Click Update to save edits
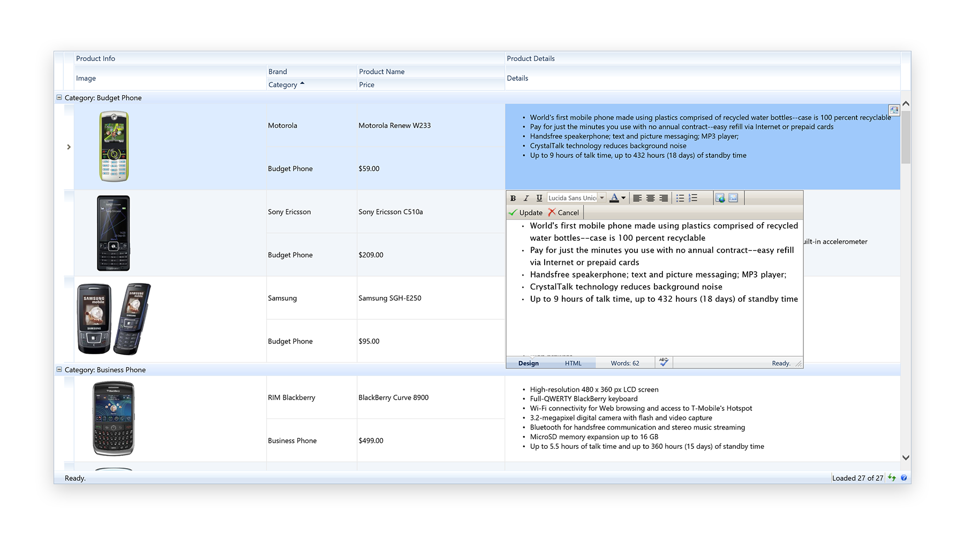The height and width of the screenshot is (535, 964). click(x=525, y=212)
